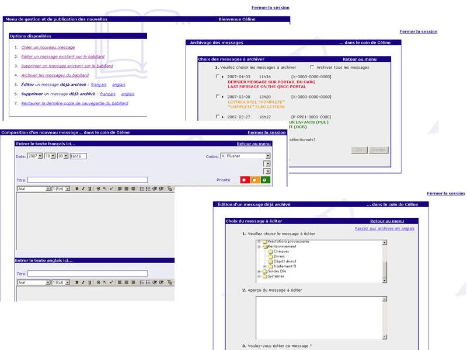Open the year dropdown showing 2007
This screenshot has height=350, width=467.
(40, 156)
